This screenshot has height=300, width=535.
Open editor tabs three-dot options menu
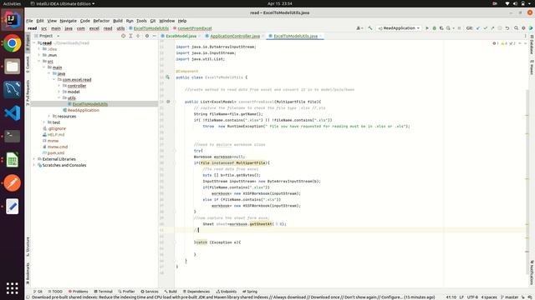[525, 36]
